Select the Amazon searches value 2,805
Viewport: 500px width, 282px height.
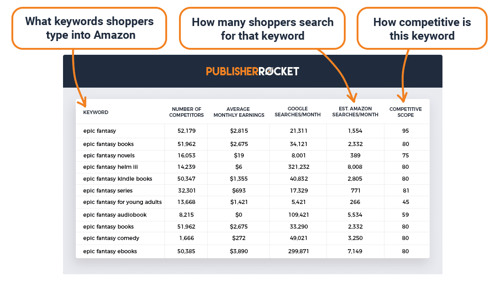355,179
